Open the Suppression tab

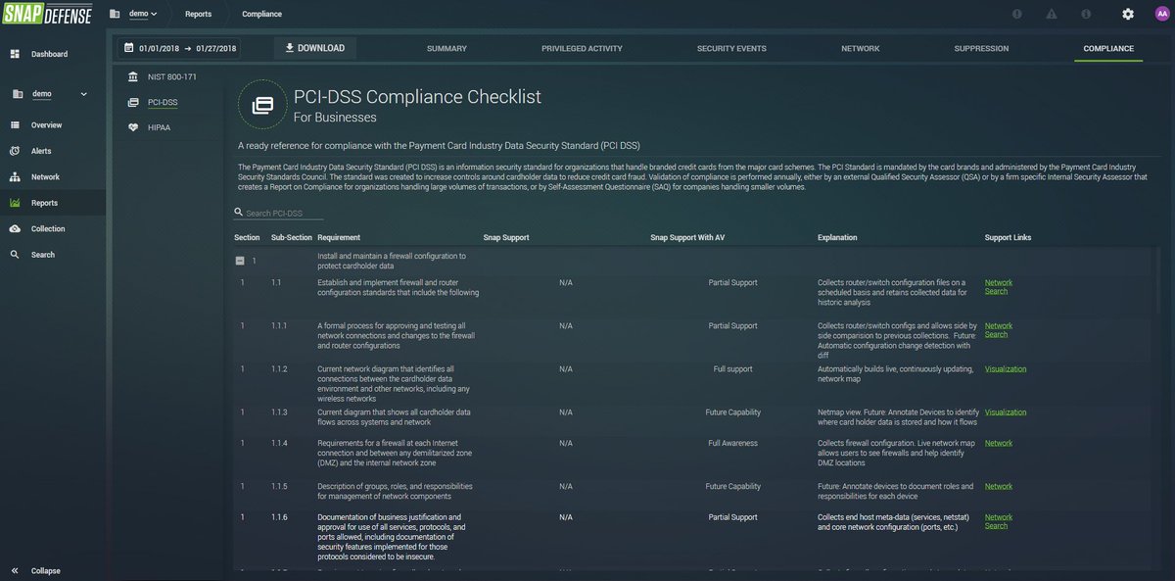pos(981,48)
